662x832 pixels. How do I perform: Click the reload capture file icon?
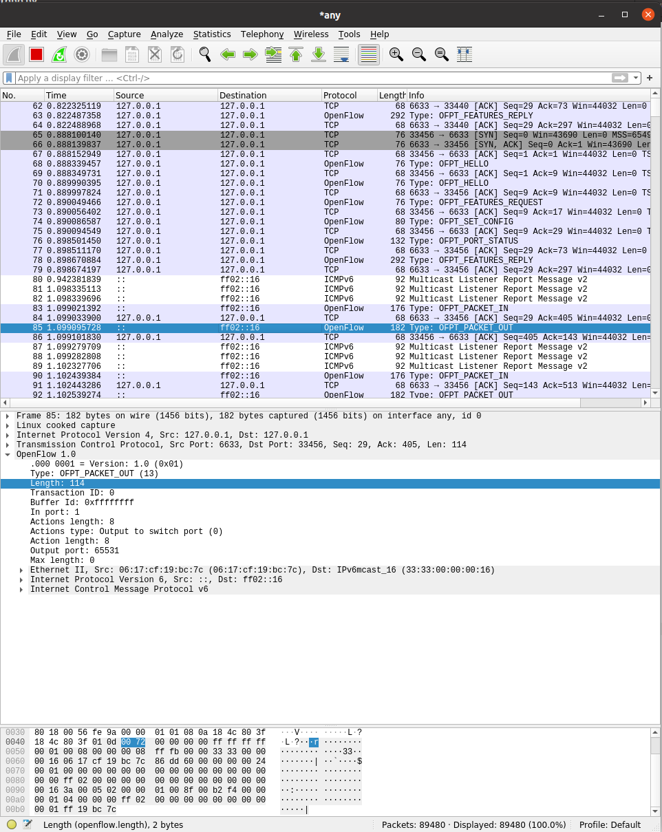click(178, 54)
